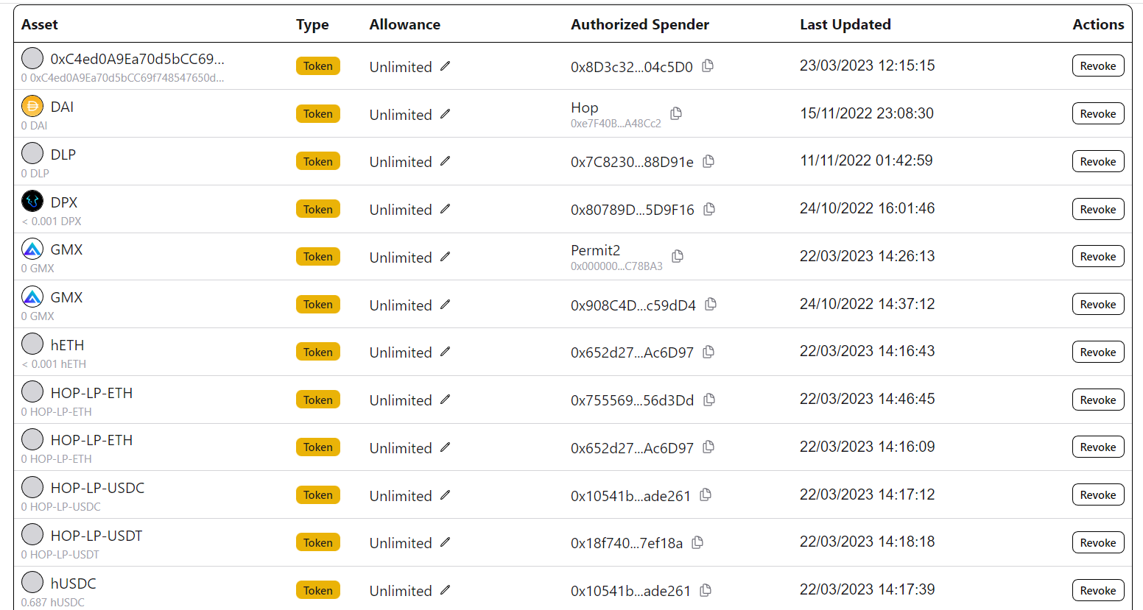Click the DAI token logo
The width and height of the screenshot is (1143, 610).
click(x=32, y=106)
